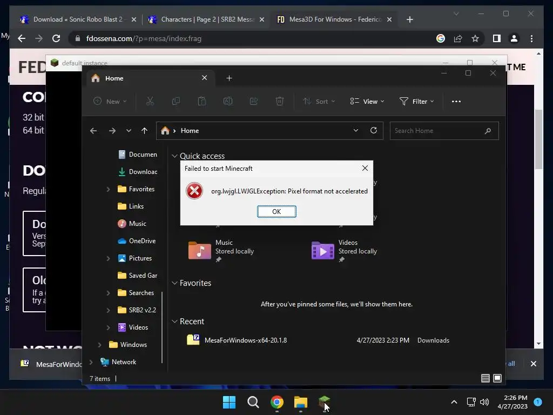Close the Failed to start Minecraft dialog
Viewport: 553px width, 415px height.
point(365,169)
